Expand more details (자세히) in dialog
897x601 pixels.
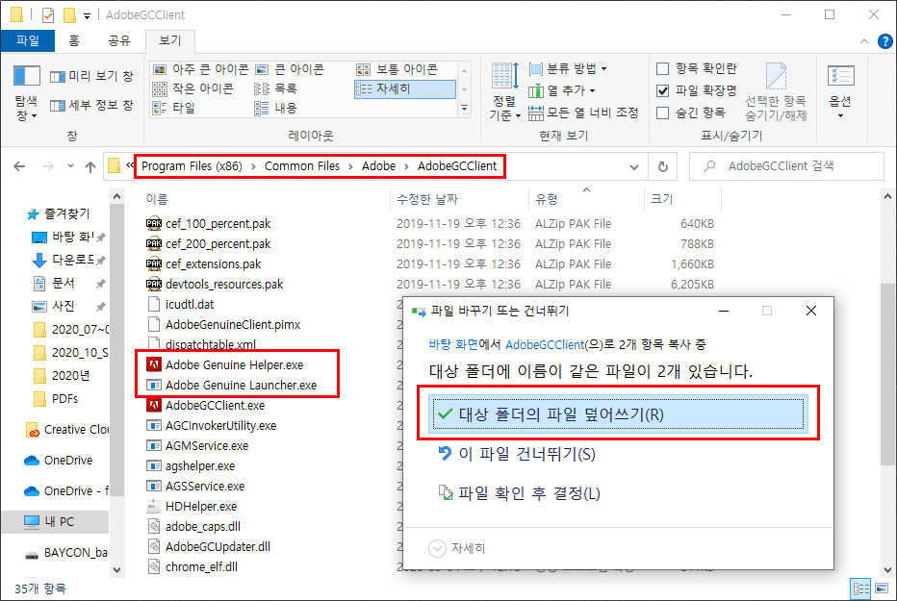click(457, 548)
